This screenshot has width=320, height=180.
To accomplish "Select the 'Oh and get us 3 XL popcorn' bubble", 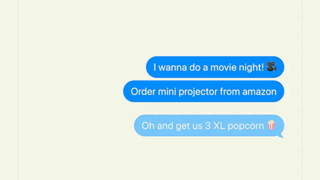I will coord(209,126).
